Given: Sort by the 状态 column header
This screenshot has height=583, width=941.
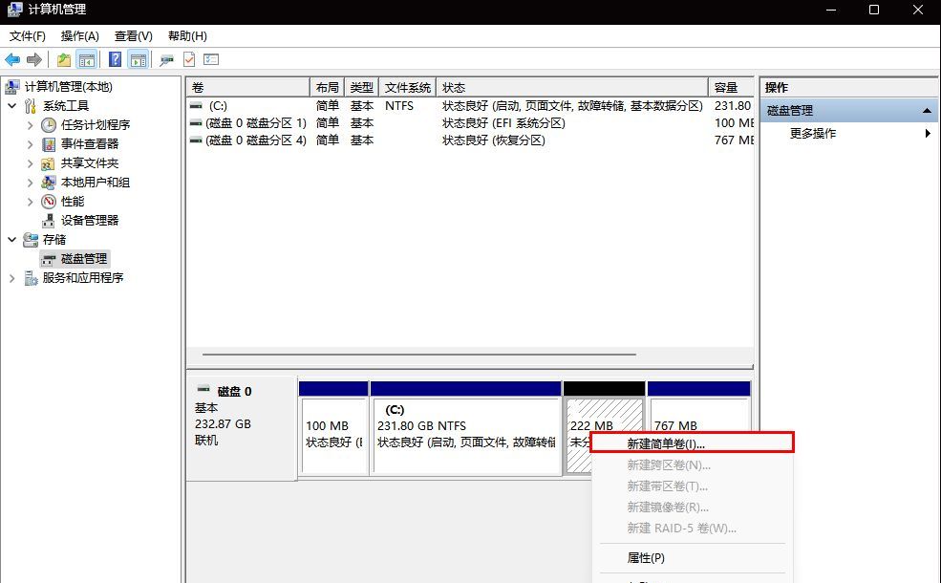Looking at the screenshot, I should pyautogui.click(x=572, y=88).
